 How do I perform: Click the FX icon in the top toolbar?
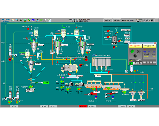(33, 20)
